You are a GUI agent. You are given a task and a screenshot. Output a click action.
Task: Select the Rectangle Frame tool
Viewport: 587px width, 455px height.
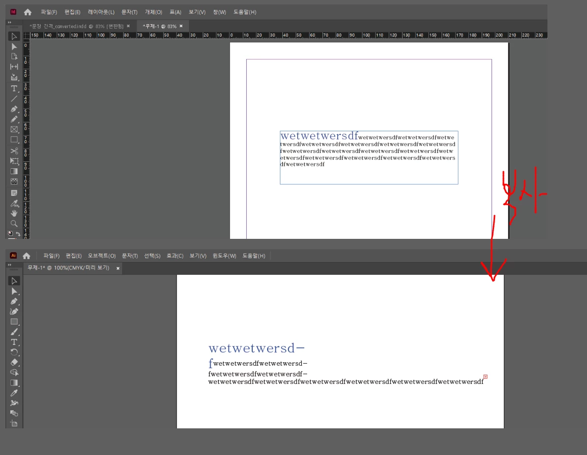coord(14,129)
